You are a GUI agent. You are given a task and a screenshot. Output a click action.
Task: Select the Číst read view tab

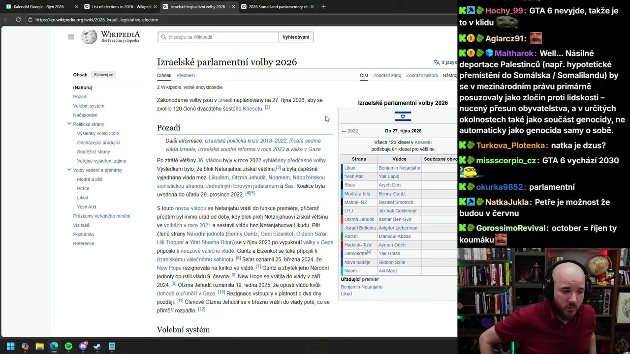pos(364,75)
